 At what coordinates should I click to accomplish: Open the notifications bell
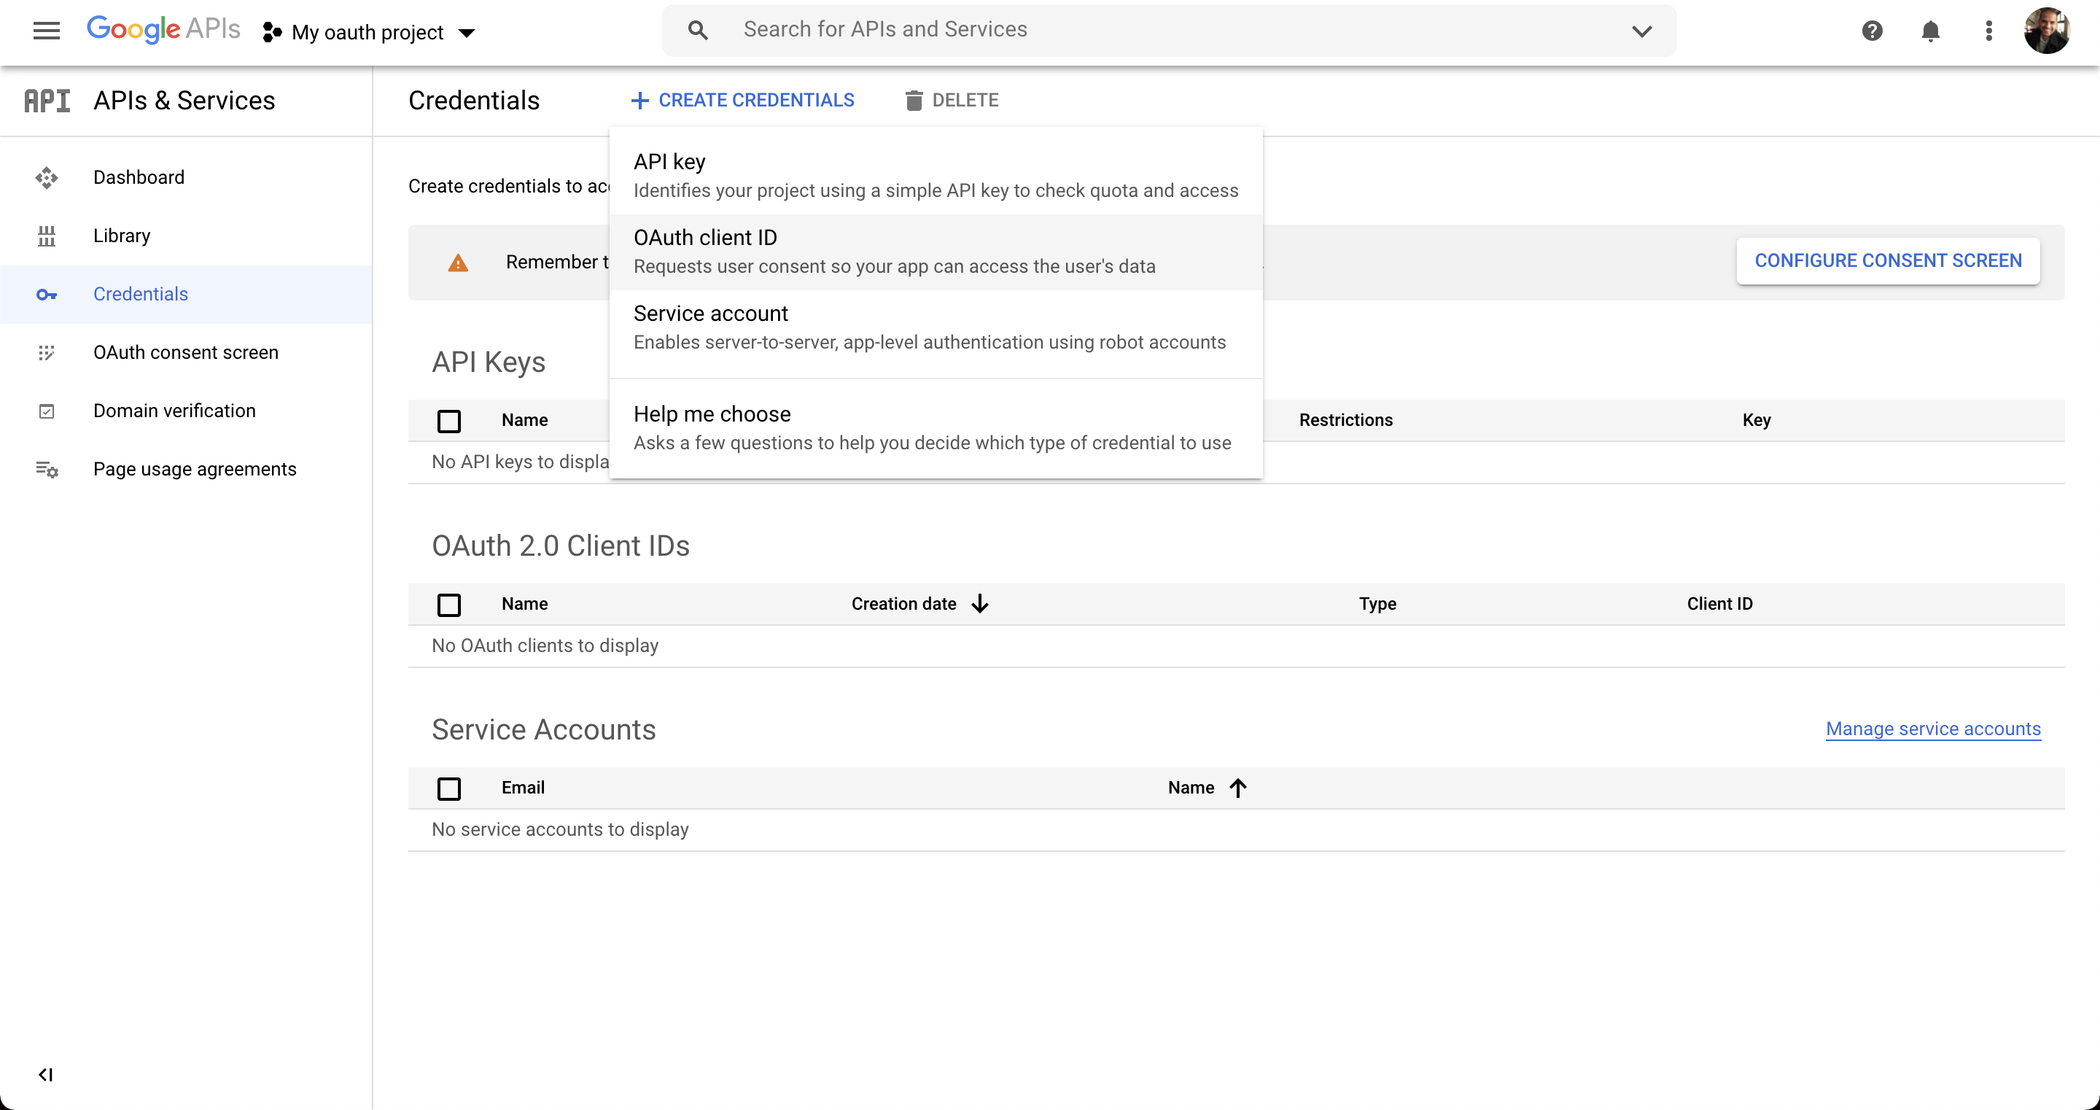click(1929, 31)
